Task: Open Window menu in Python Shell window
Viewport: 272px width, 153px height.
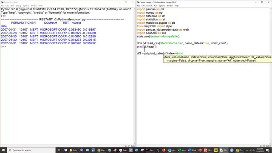Action: coord(34,6)
